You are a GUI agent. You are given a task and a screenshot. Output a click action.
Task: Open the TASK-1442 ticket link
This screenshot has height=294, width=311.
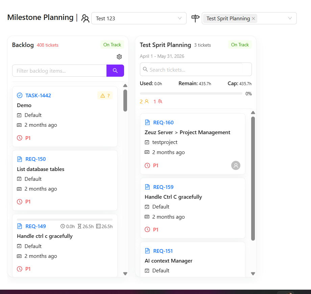38,96
